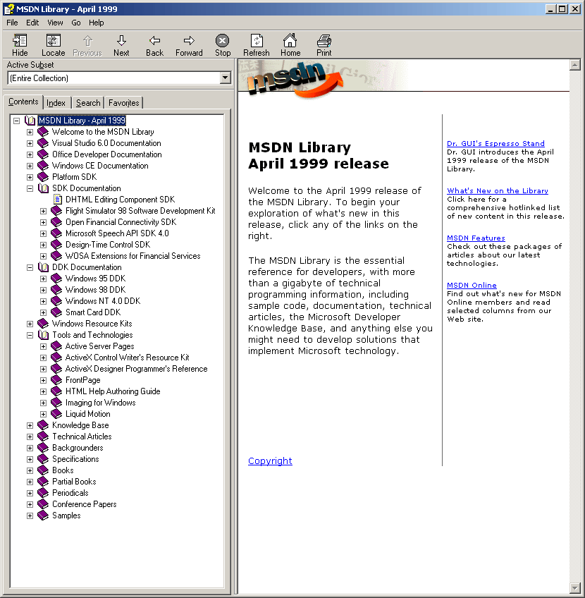Click the book icon beside FrontPage
The image size is (585, 598).
pos(57,380)
